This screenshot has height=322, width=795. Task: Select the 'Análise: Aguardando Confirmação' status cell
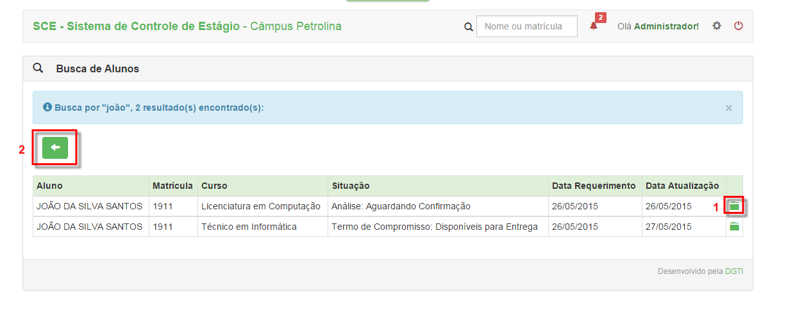[401, 206]
